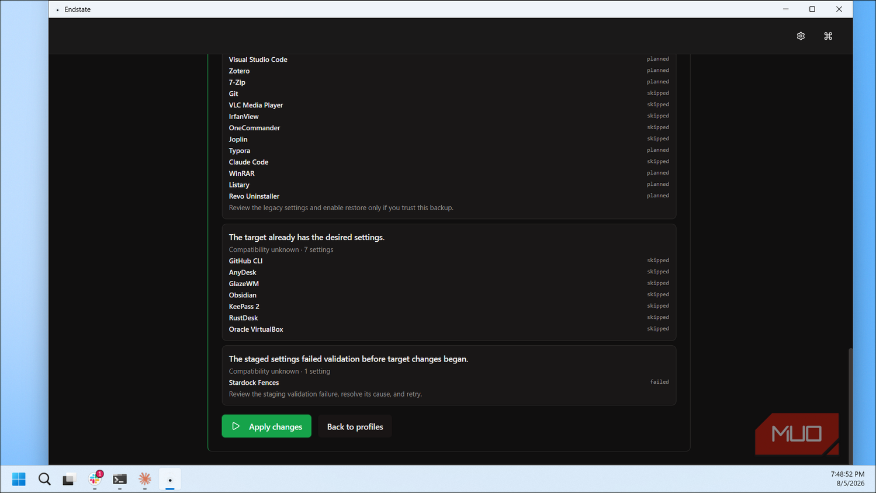876x493 pixels.
Task: Select the OneCommander entry
Action: point(449,128)
